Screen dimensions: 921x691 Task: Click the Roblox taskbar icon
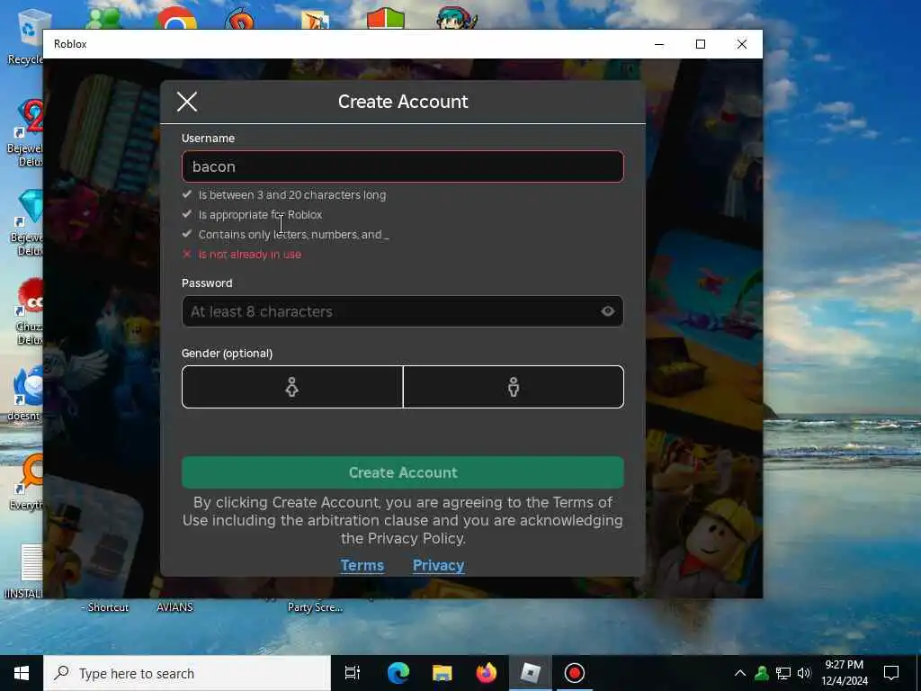click(x=530, y=673)
